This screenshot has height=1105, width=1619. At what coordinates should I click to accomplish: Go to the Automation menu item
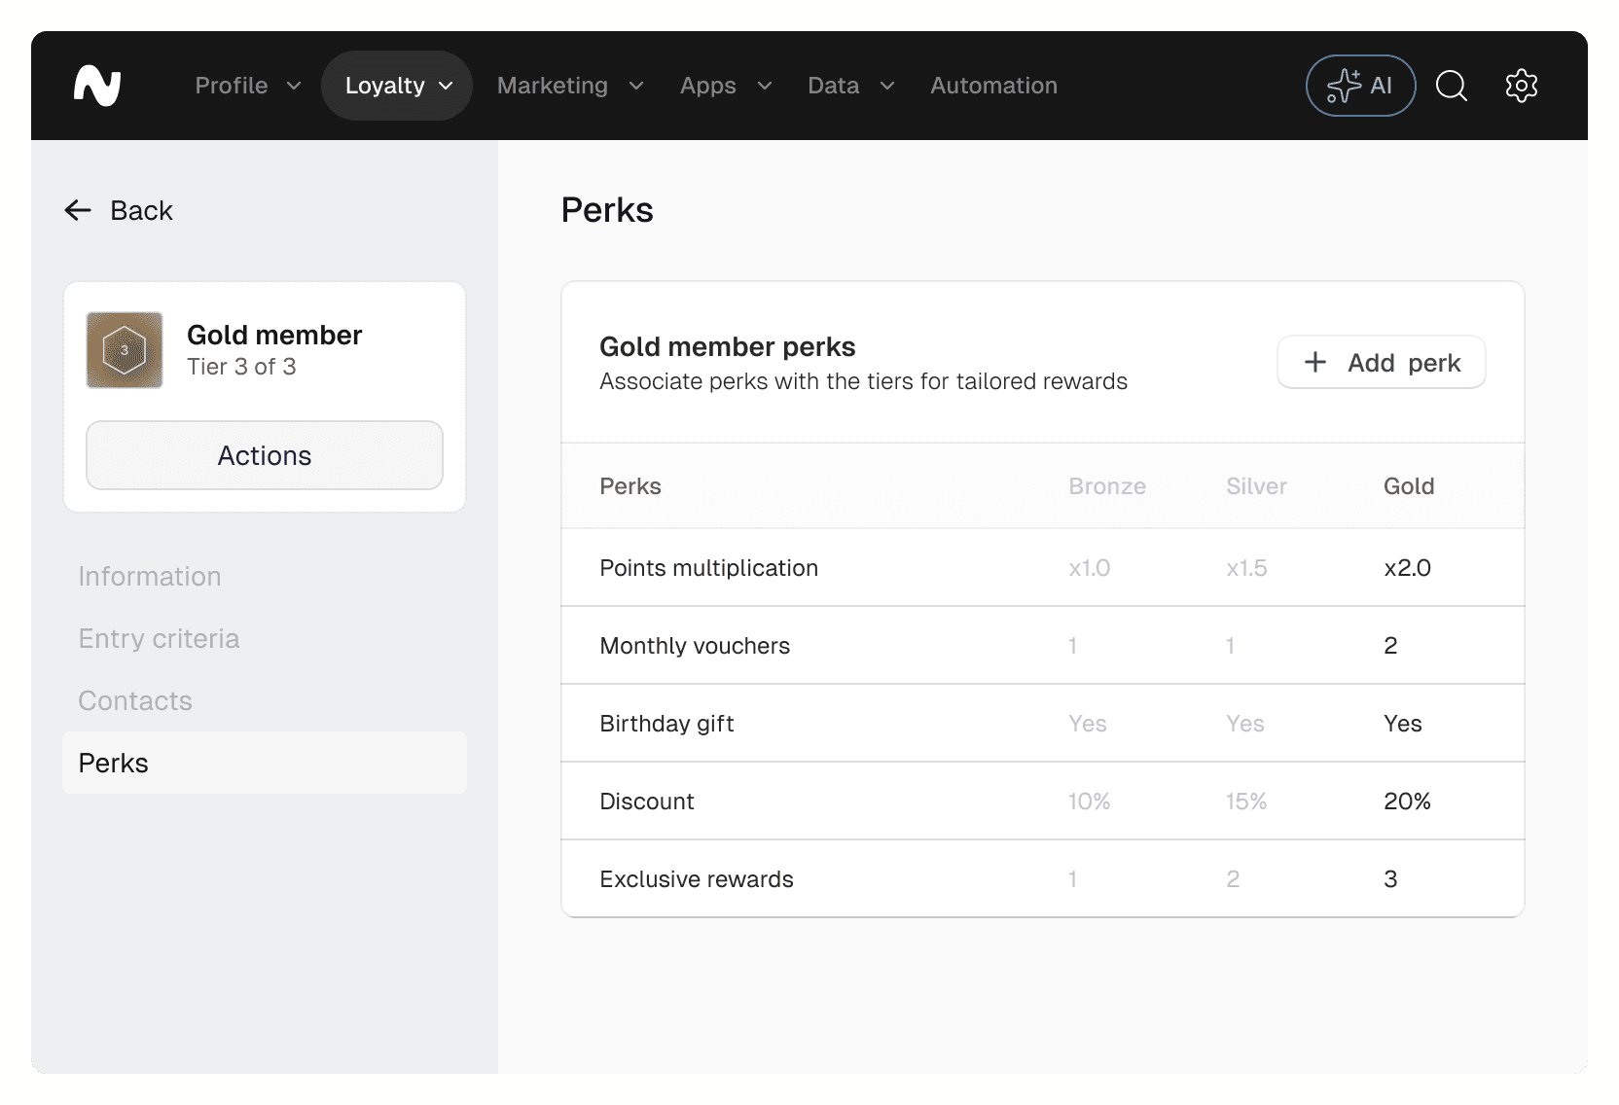tap(993, 86)
